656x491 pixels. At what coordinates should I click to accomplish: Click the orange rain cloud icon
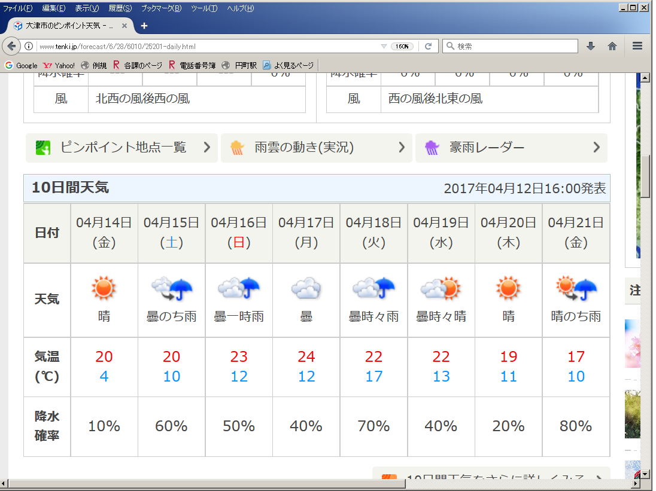[237, 148]
